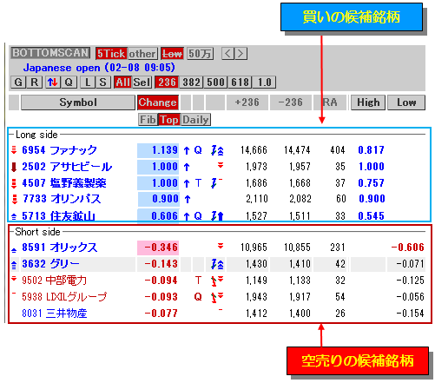
Task: Toggle the up-down arrows filter icon
Action: pos(52,83)
